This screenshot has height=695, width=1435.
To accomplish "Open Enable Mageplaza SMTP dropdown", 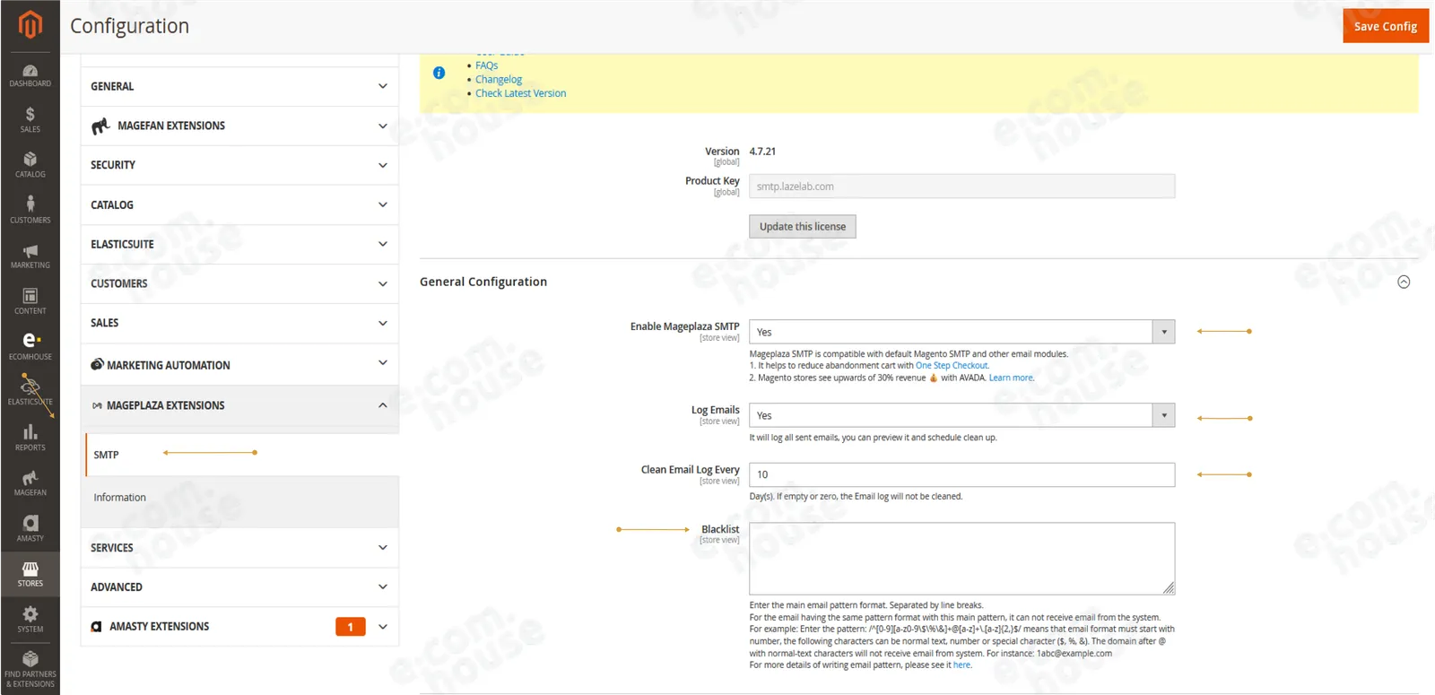I will [961, 332].
